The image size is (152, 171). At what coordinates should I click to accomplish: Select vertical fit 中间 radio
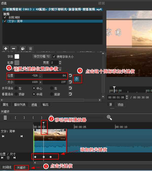34,94
